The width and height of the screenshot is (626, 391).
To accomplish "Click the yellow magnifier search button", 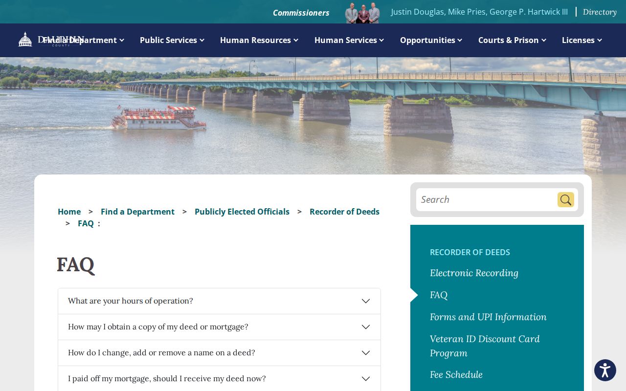I will 566,199.
